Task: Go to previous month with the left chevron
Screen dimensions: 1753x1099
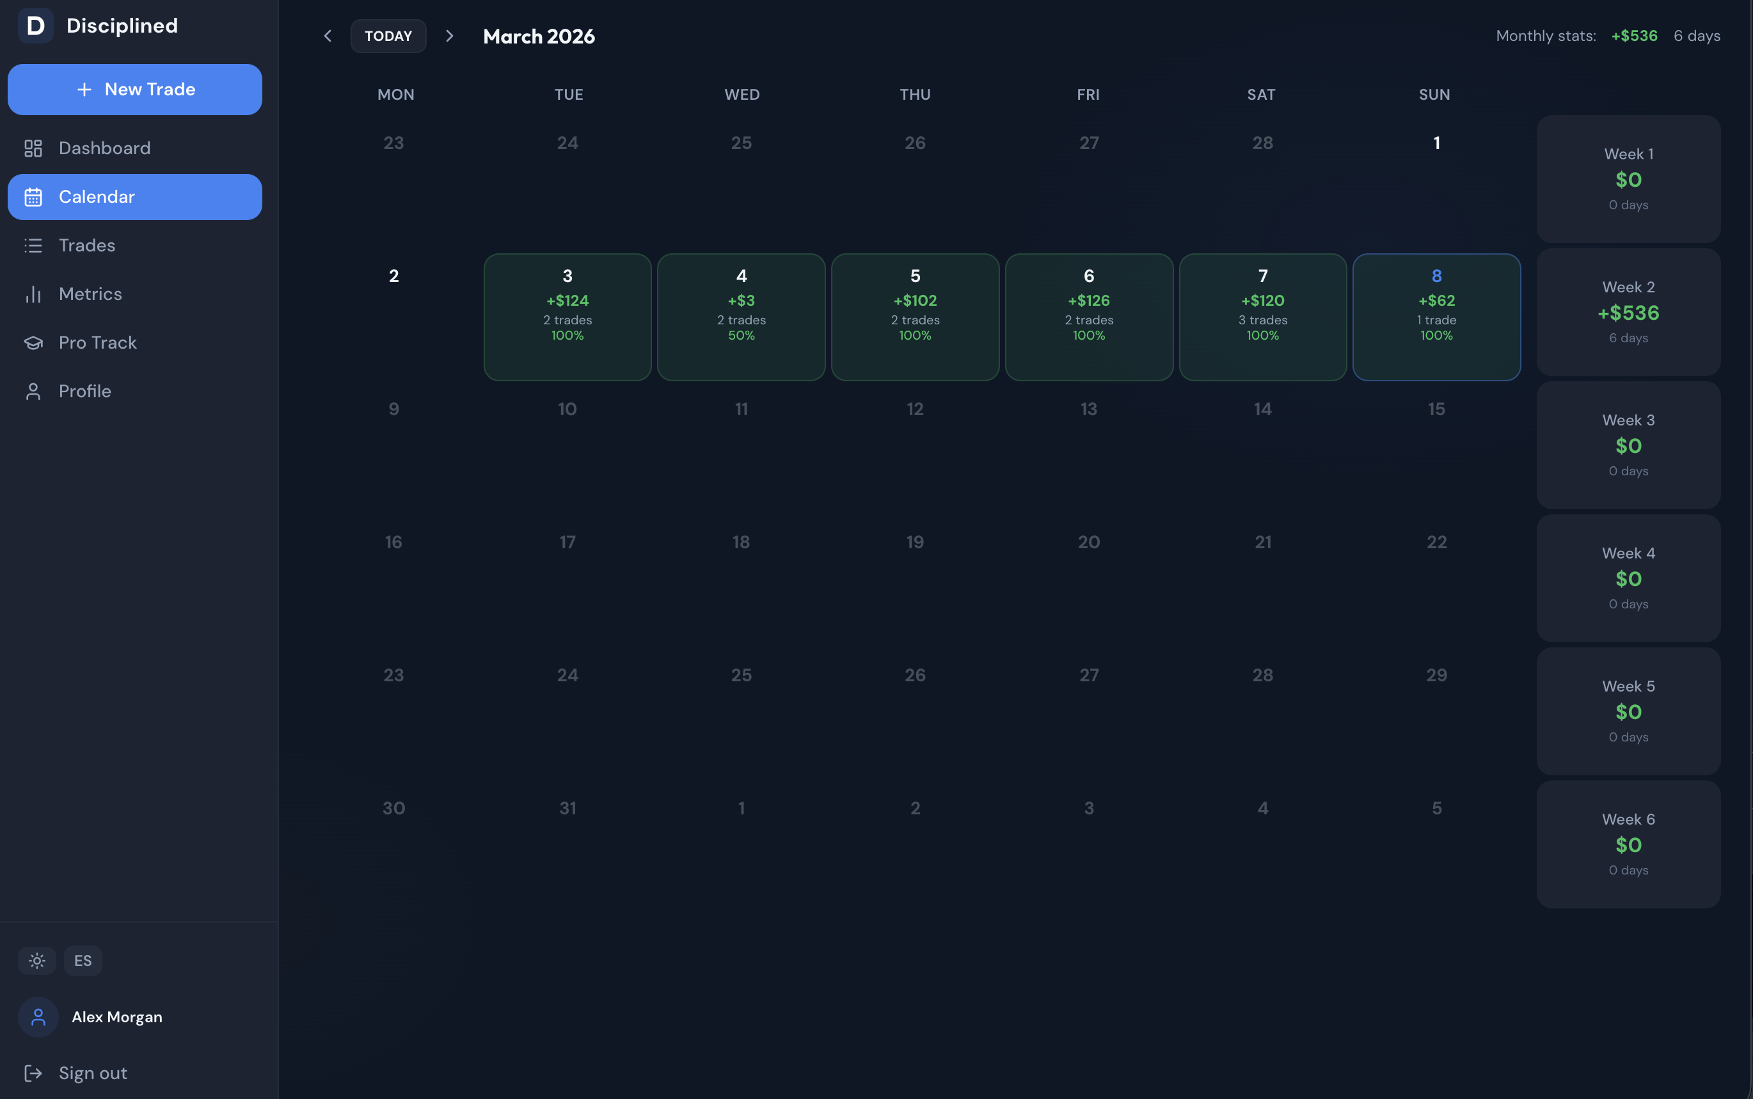Action: coord(328,35)
